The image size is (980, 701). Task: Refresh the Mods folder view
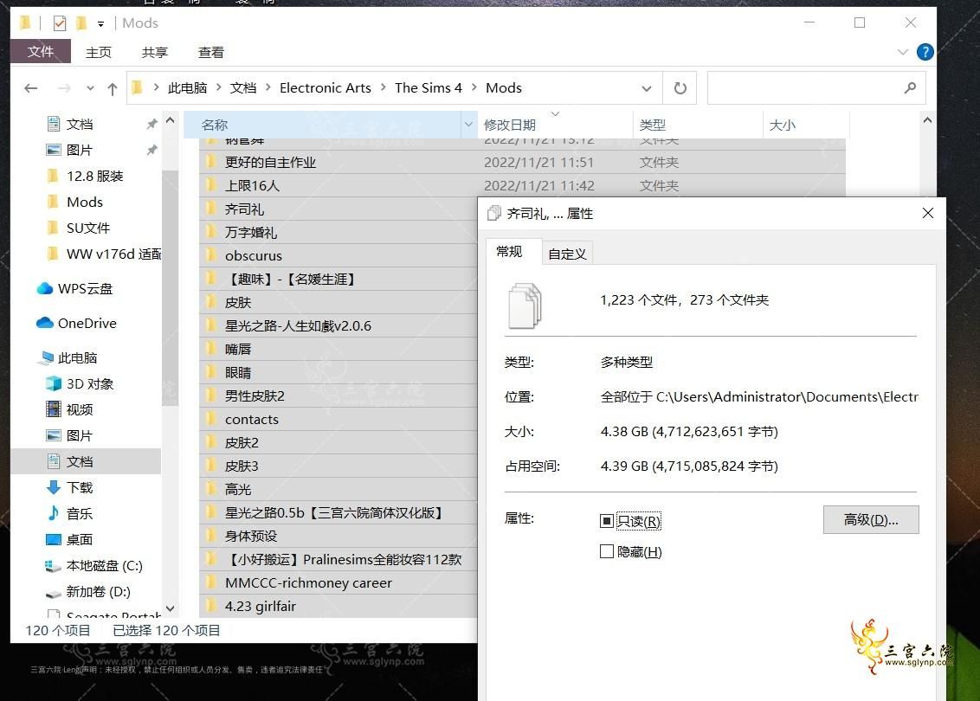click(x=680, y=88)
